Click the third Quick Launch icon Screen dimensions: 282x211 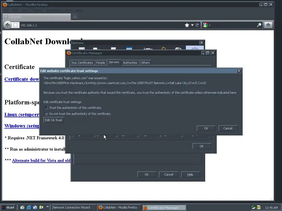tap(35, 207)
